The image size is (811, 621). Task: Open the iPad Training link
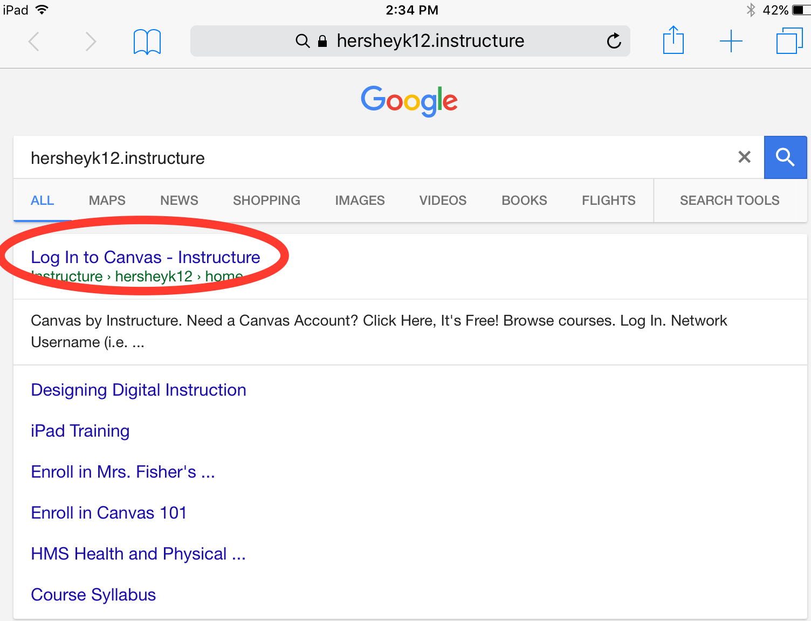point(80,431)
